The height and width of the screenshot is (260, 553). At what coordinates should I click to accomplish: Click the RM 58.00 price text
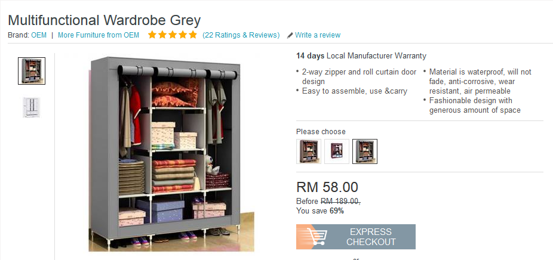[x=327, y=187]
